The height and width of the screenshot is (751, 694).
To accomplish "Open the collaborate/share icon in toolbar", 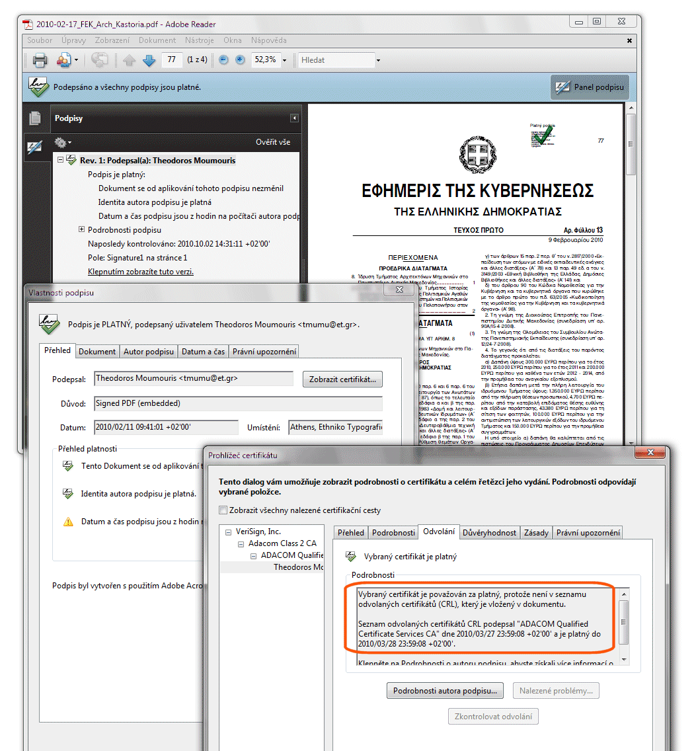I will point(63,60).
